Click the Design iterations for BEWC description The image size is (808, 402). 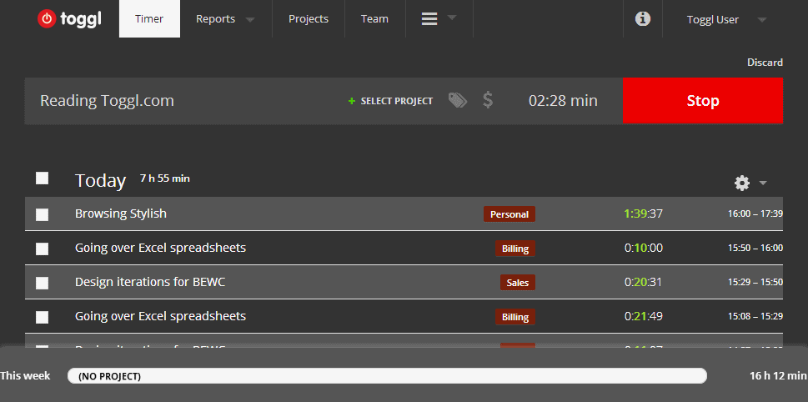click(x=150, y=282)
